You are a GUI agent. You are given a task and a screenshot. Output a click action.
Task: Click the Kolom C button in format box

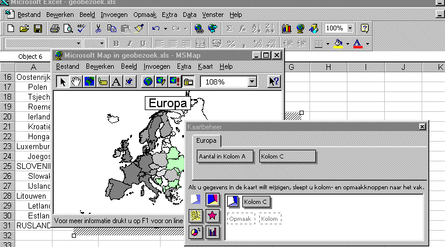[x=256, y=202]
